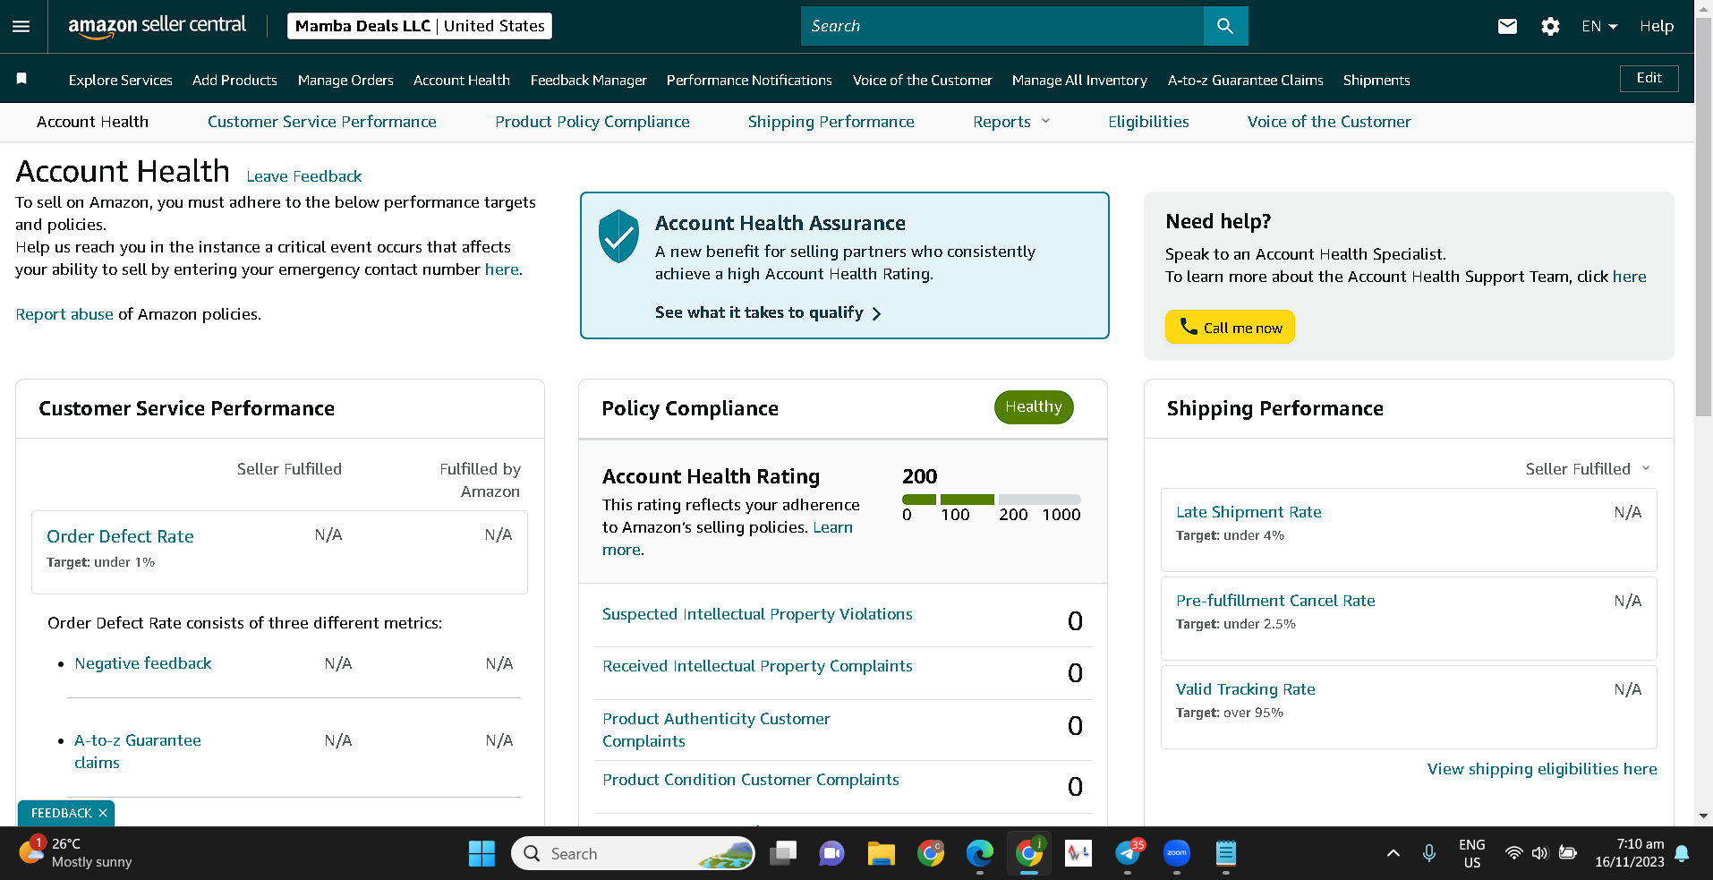Click into the Seller Central search field
Viewport: 1713px width, 880px height.
(1002, 26)
